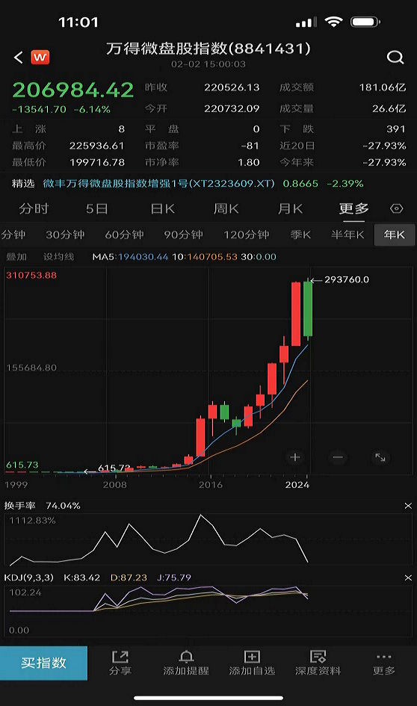This screenshot has height=706, width=417.
Task: Zoom in chart with plus icon
Action: point(295,457)
